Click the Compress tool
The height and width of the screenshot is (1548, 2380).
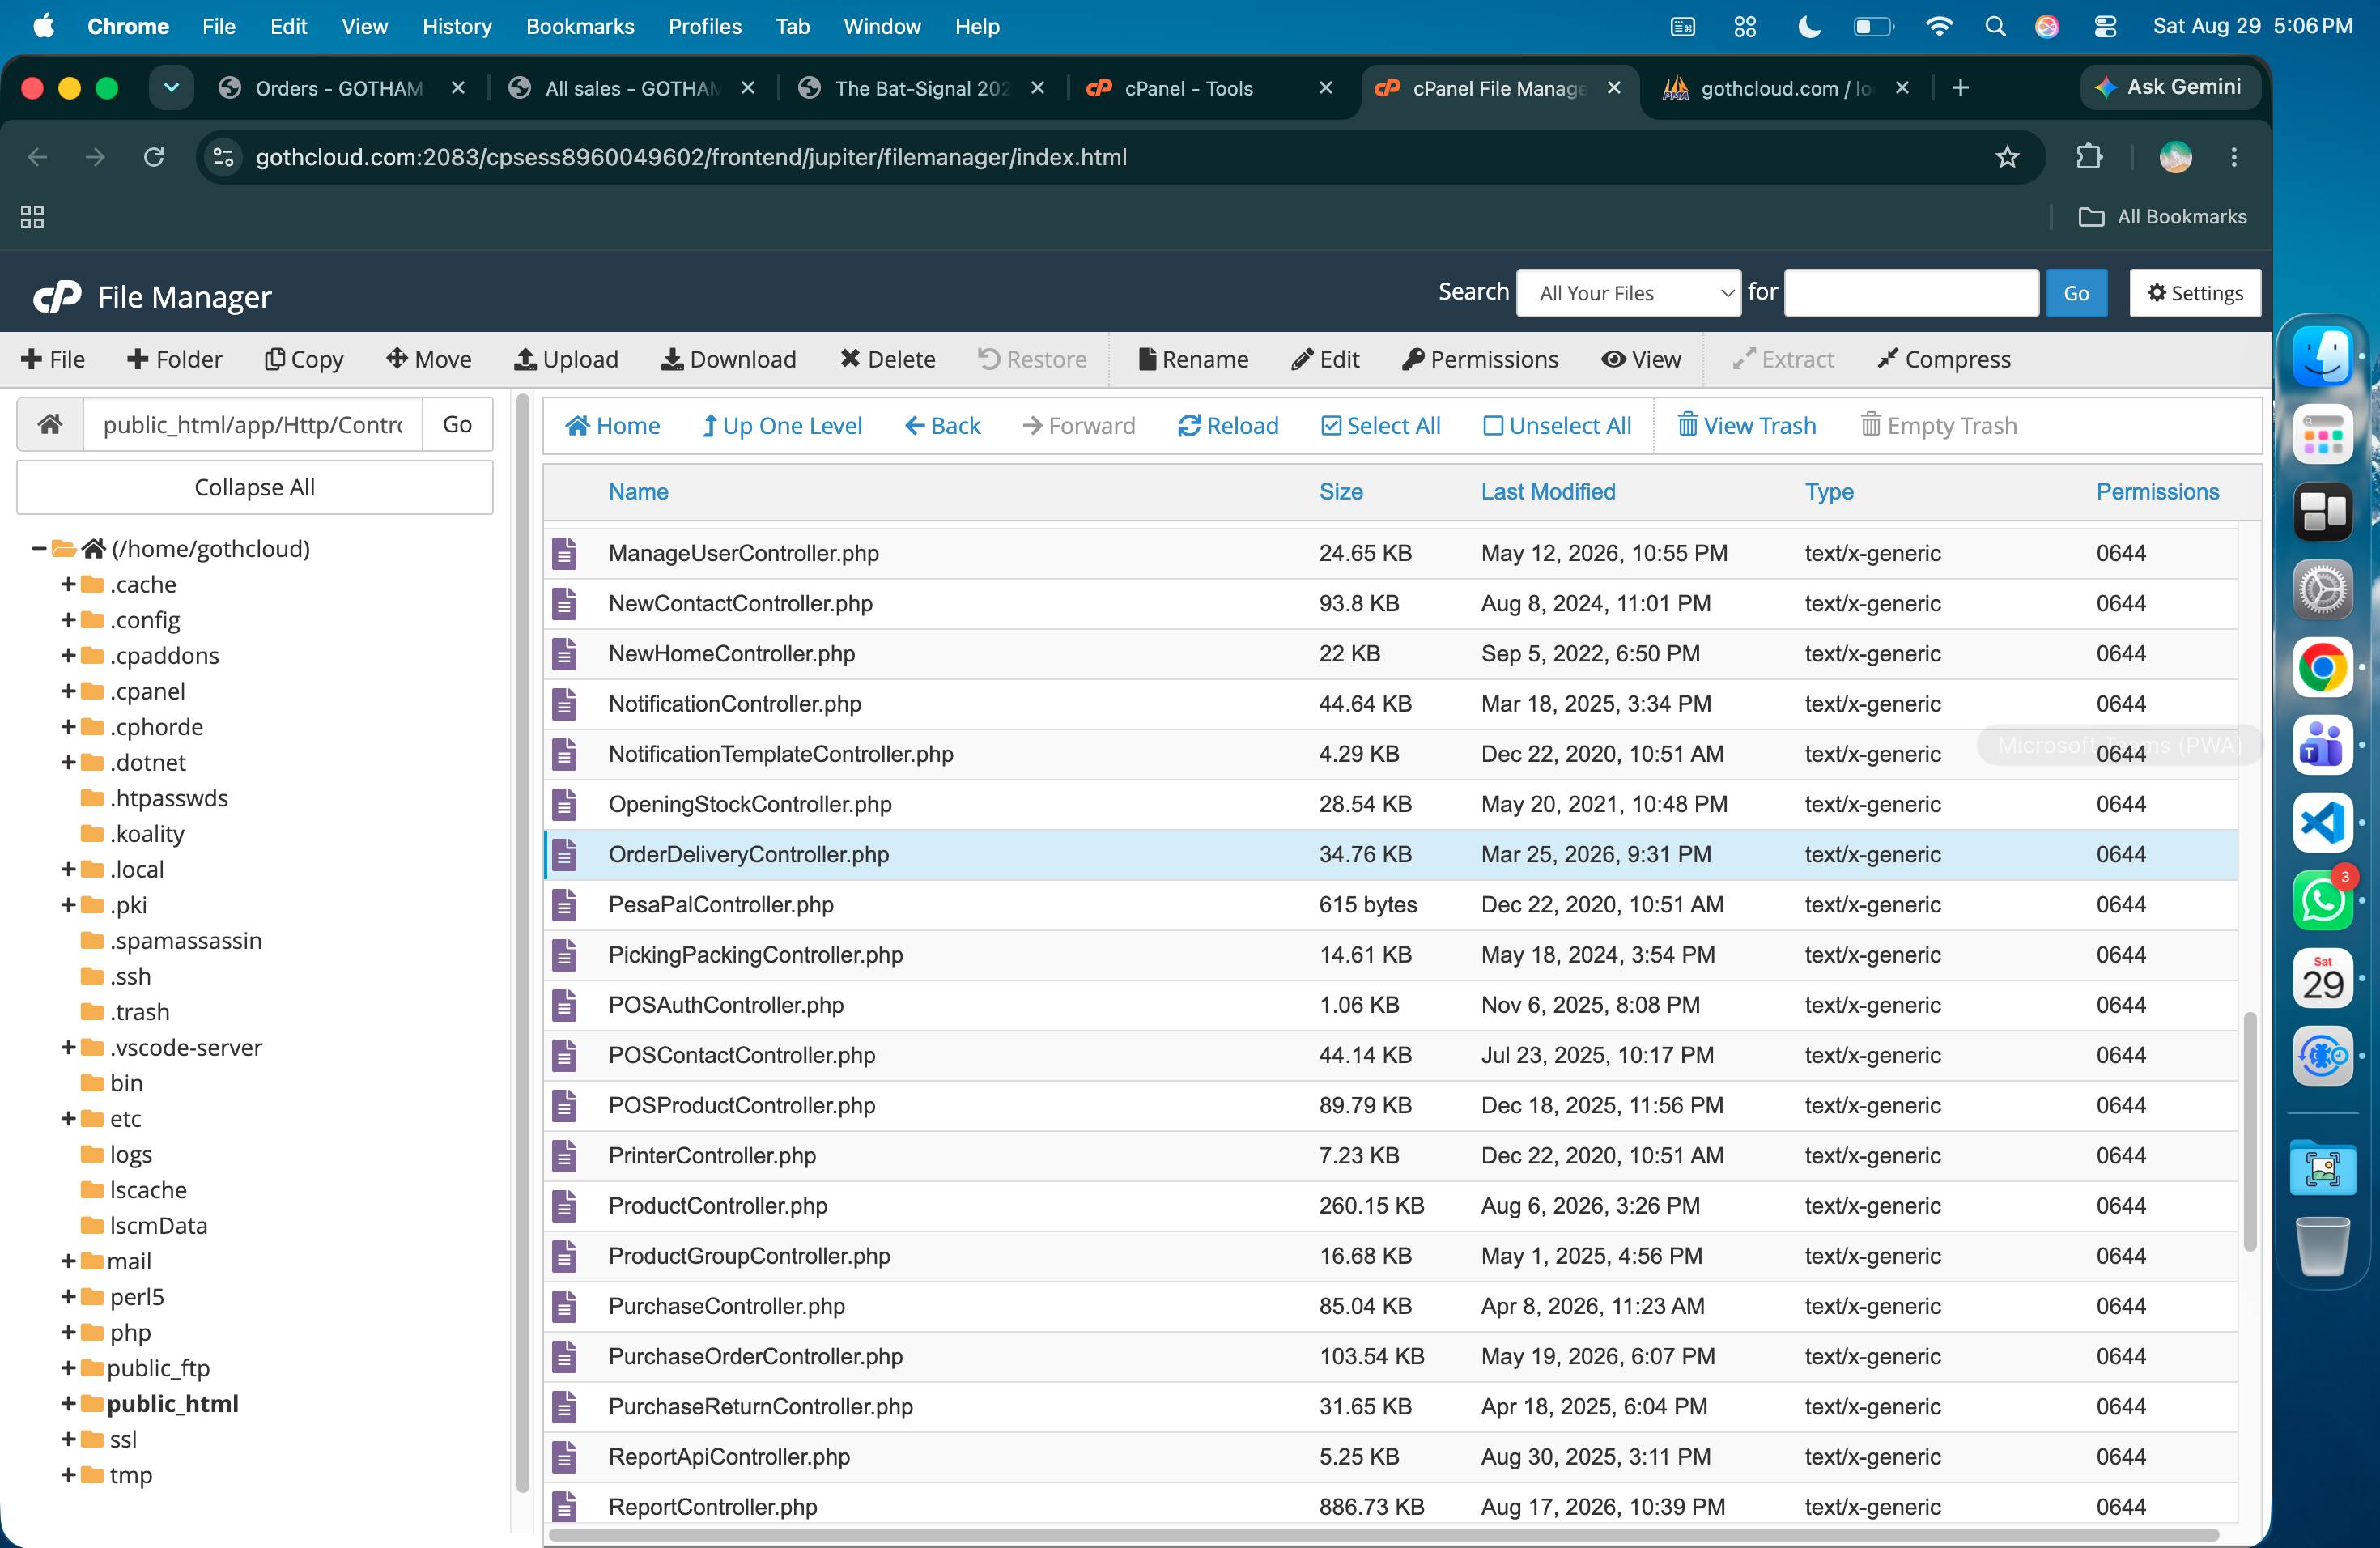[x=1943, y=359]
